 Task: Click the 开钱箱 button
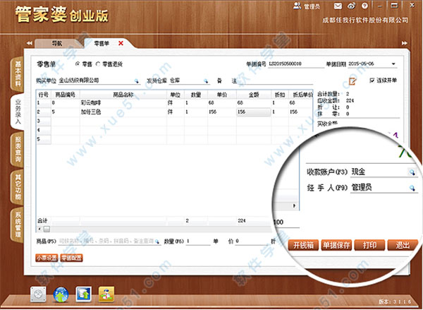click(x=303, y=245)
